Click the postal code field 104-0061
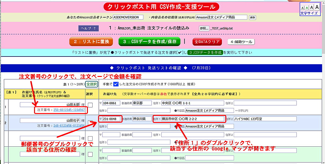325x164 pixels. (x=111, y=103)
